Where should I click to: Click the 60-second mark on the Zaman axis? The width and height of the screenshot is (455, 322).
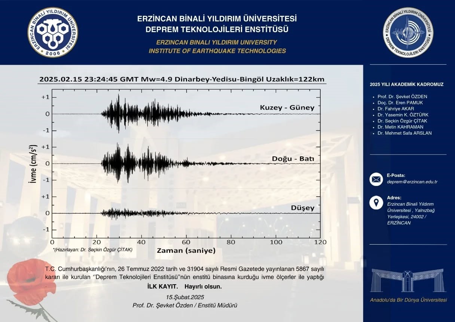coord(186,242)
